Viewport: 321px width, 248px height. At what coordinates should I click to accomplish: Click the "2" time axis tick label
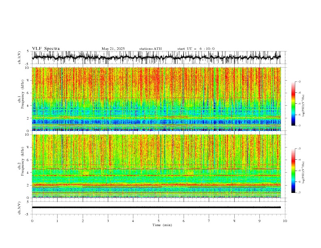[x=83, y=221]
